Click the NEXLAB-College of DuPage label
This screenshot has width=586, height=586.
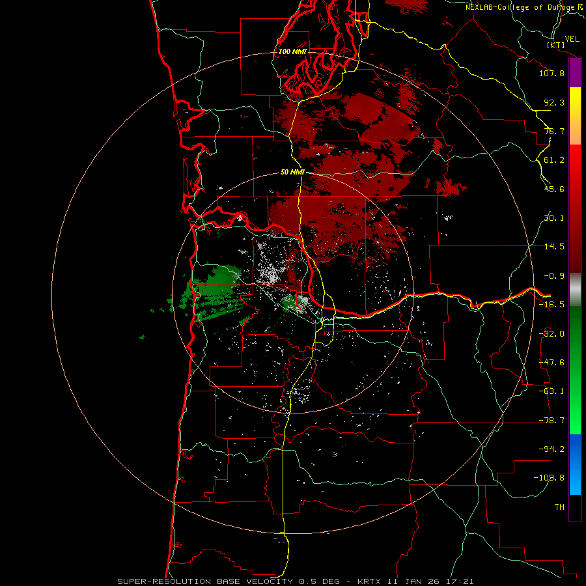click(521, 7)
